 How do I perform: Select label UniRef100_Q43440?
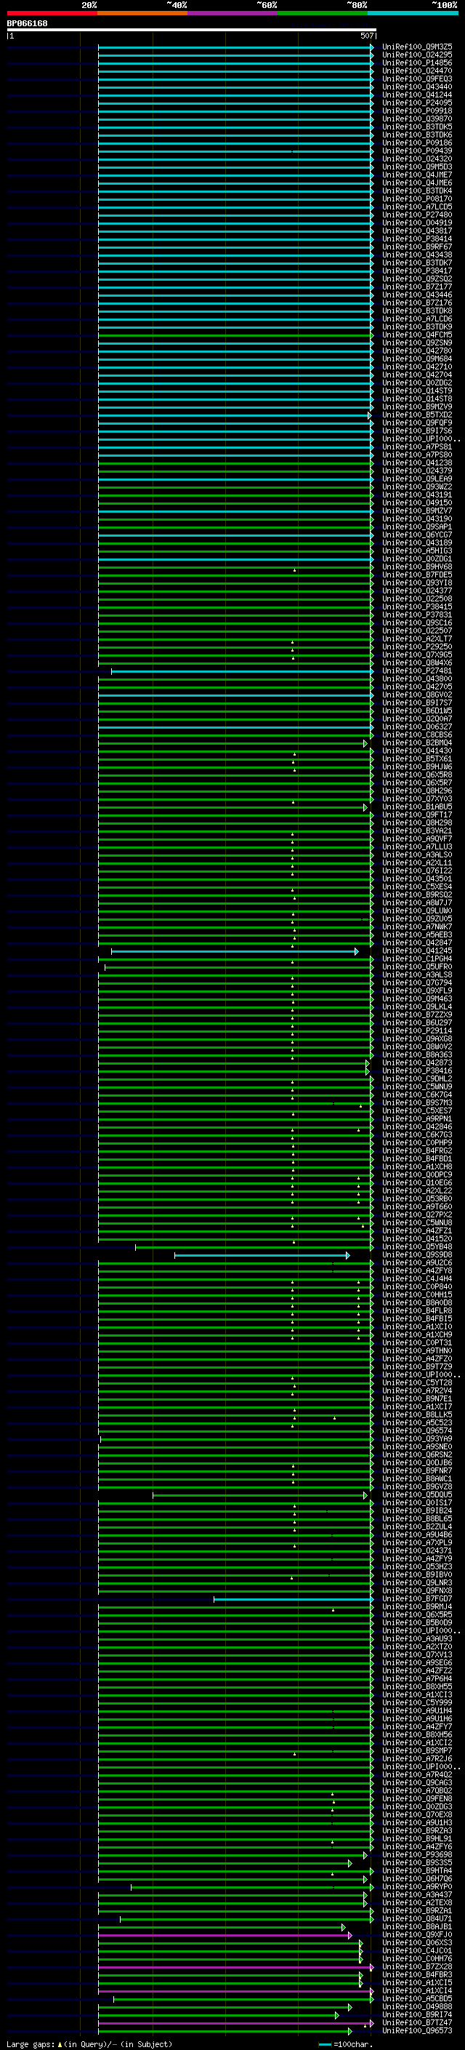pos(417,87)
